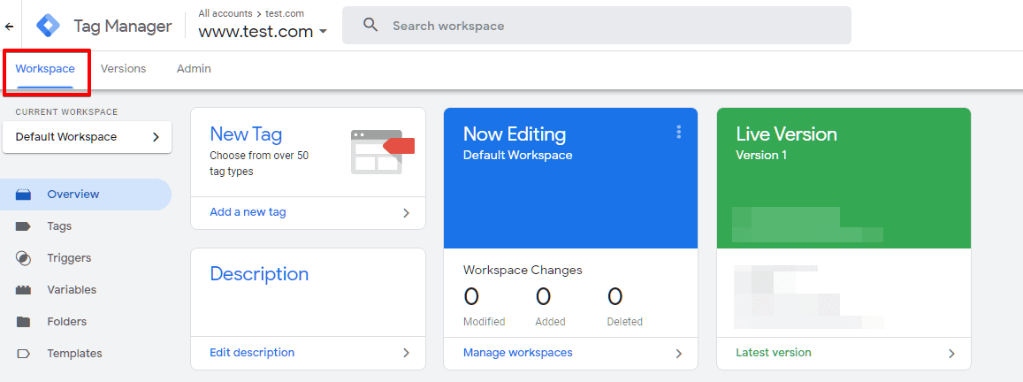Click the Added changes count
1023x382 pixels.
point(544,297)
